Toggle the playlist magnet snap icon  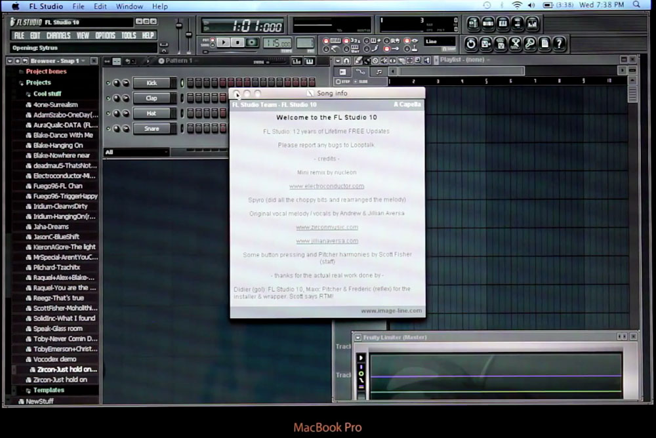tap(346, 60)
